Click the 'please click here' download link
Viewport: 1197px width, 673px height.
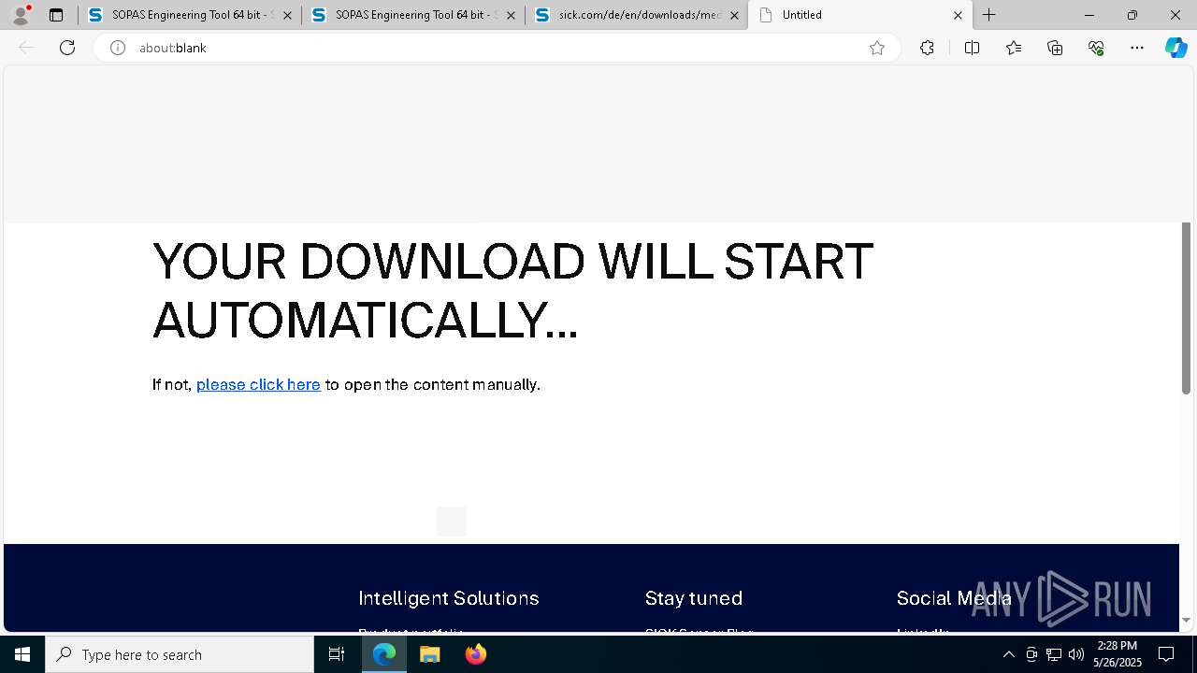click(x=258, y=384)
